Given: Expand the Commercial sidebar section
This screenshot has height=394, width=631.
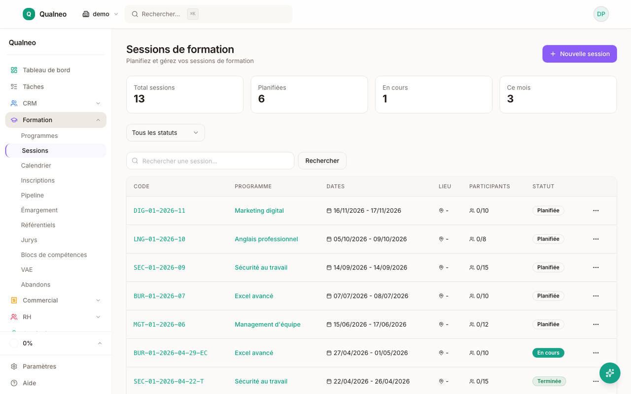Looking at the screenshot, I should point(56,300).
